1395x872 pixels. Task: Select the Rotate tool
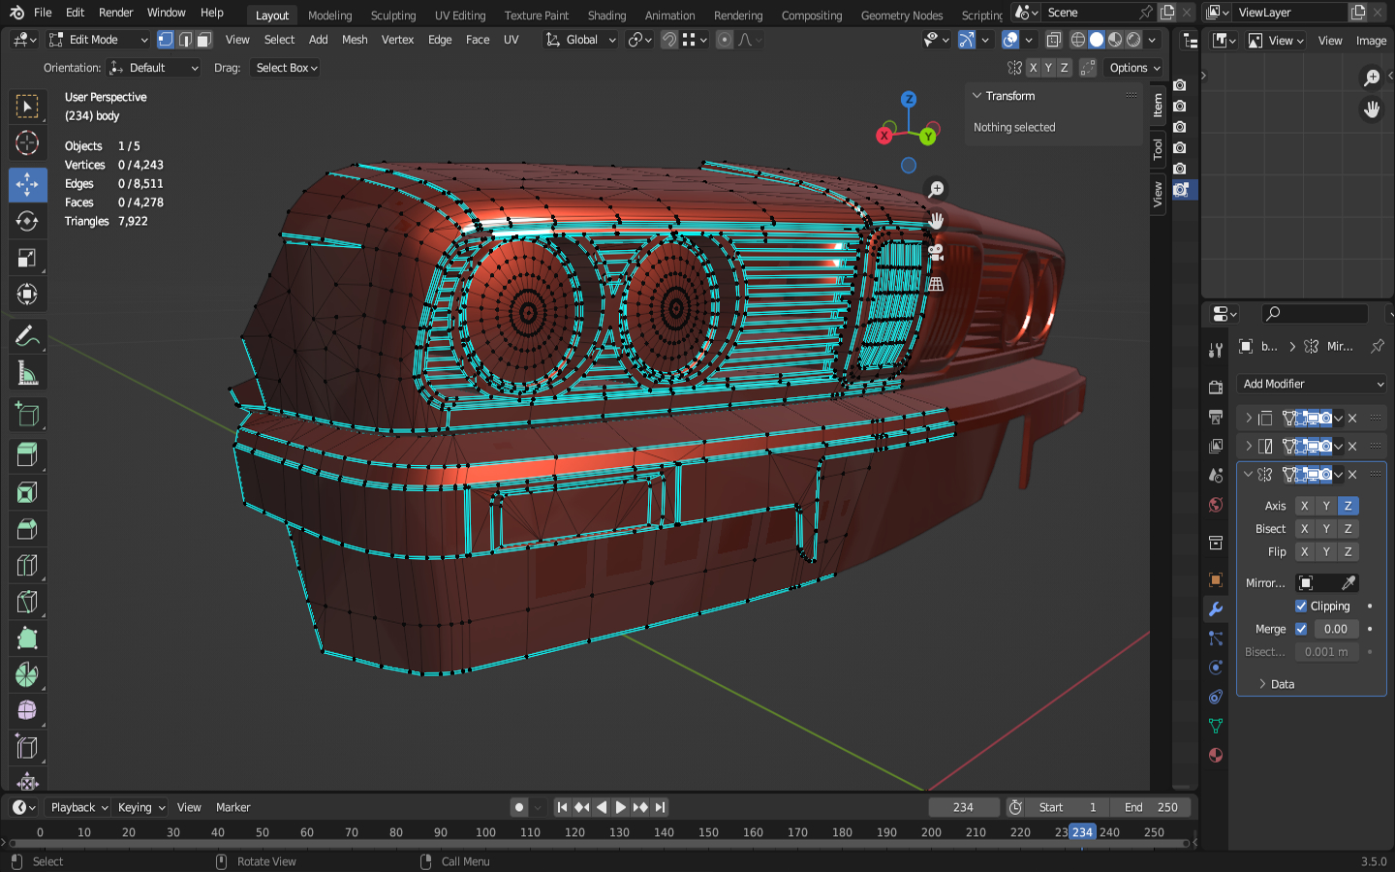coord(27,221)
